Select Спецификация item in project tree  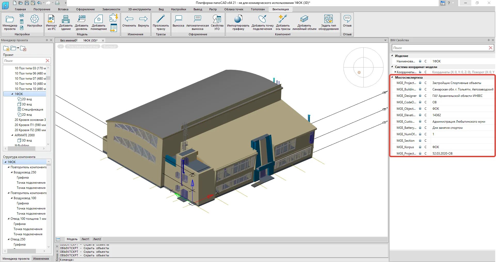click(32, 109)
